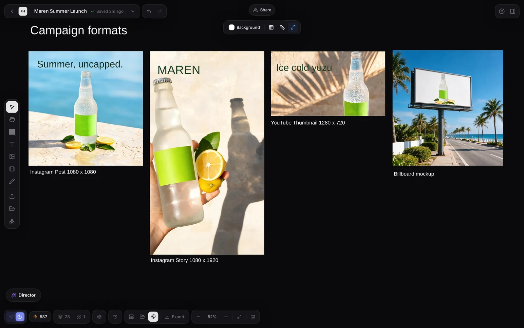524x328 pixels.
Task: Switch to dark mode moon icon
Action: [20, 317]
